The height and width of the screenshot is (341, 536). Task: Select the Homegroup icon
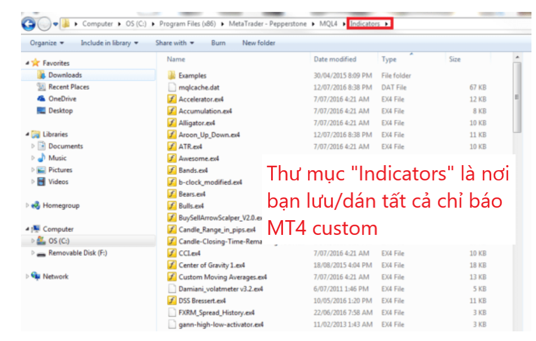[36, 205]
